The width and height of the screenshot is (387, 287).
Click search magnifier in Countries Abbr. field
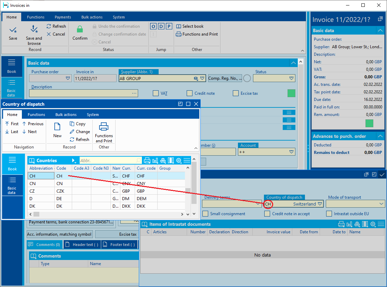tap(138, 160)
